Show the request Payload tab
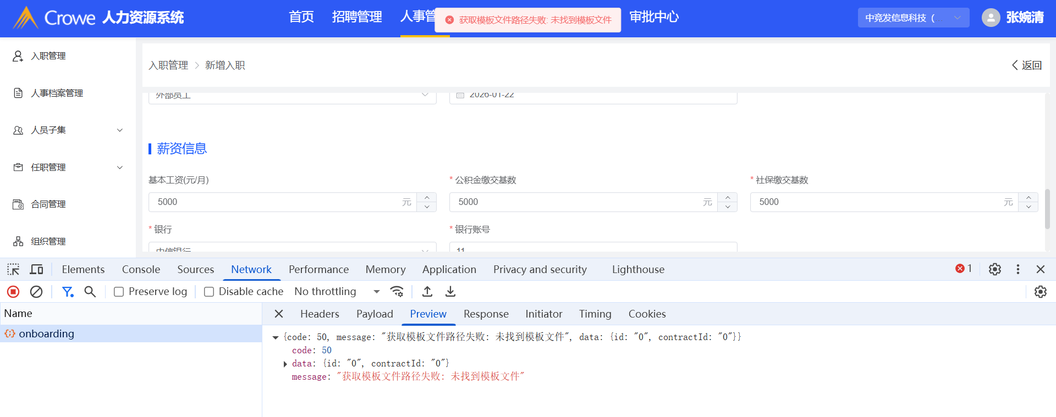Viewport: 1056px width, 417px height. (x=375, y=314)
